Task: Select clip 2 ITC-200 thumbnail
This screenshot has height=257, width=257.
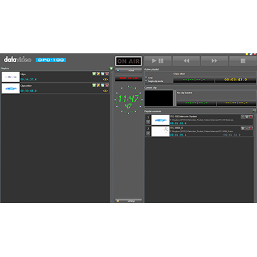Action: pyautogui.click(x=161, y=132)
